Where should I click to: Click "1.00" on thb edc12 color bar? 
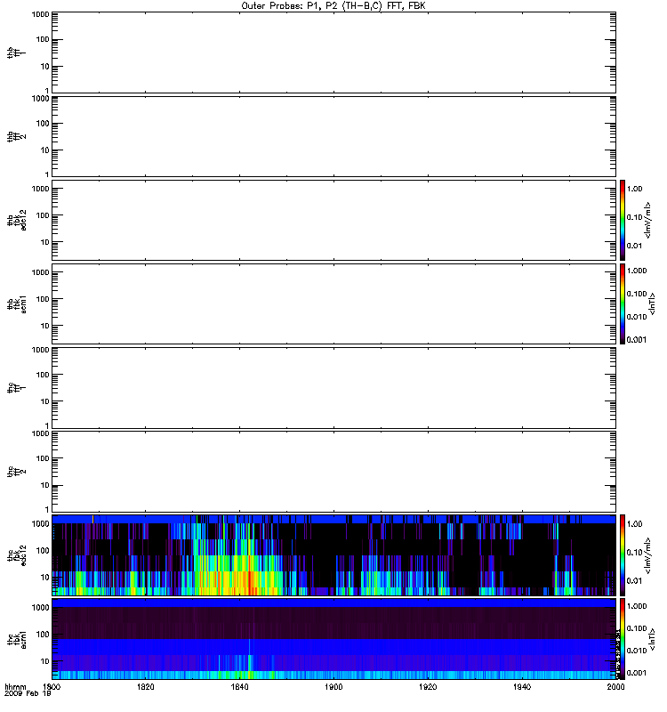click(x=634, y=189)
